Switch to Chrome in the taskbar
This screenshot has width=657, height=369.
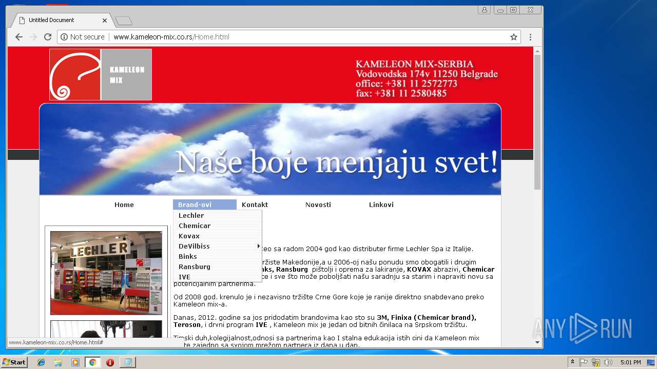(92, 362)
